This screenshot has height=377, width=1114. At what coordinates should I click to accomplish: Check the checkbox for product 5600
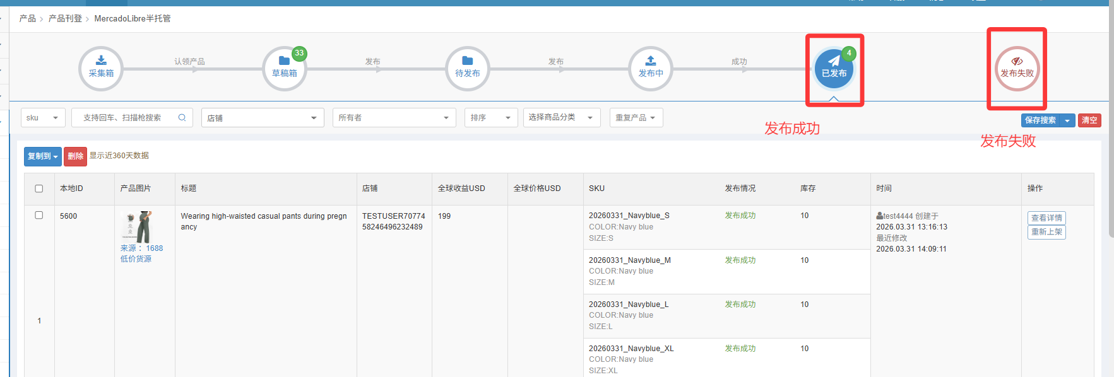coord(39,216)
